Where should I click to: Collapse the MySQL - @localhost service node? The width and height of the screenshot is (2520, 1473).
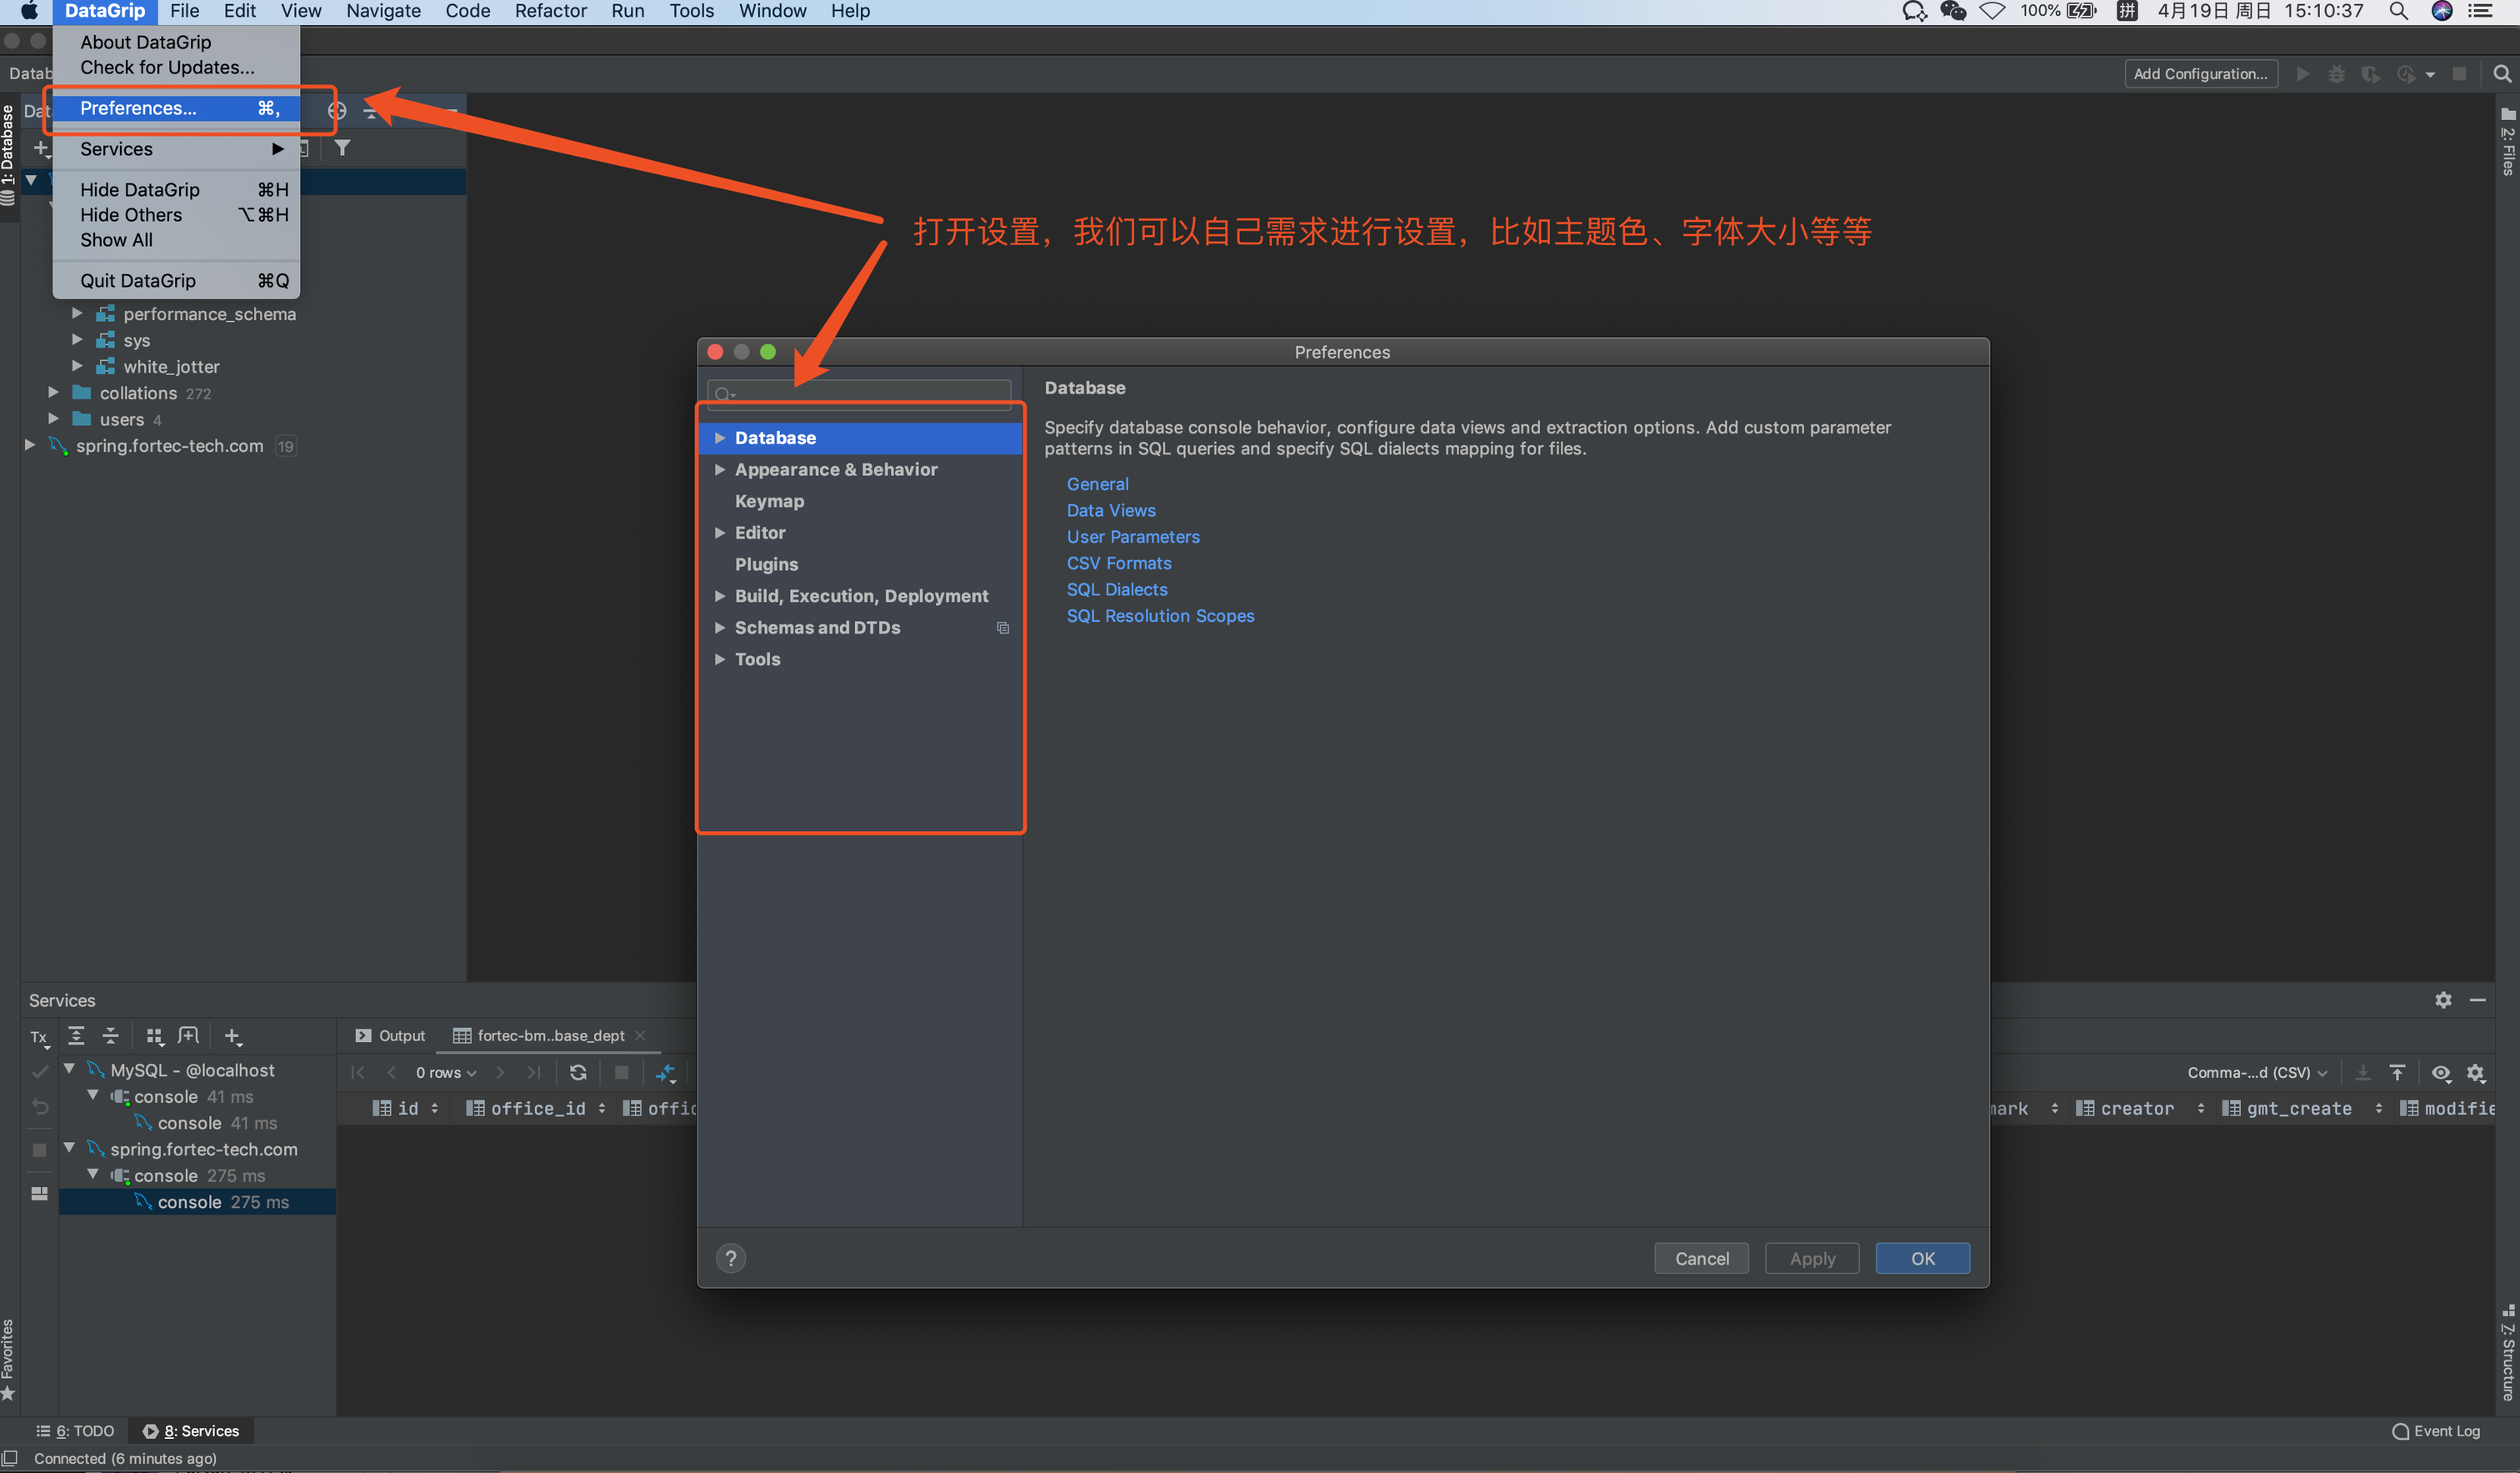click(x=69, y=1069)
